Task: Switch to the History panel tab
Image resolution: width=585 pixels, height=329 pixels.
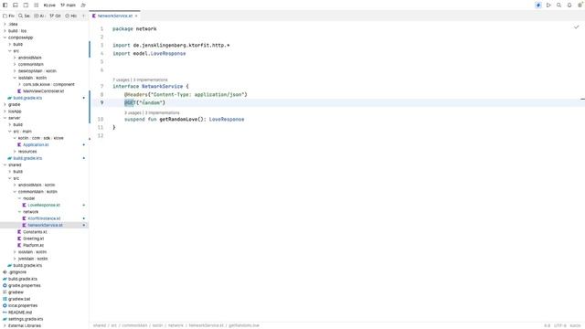Action: [x=71, y=16]
